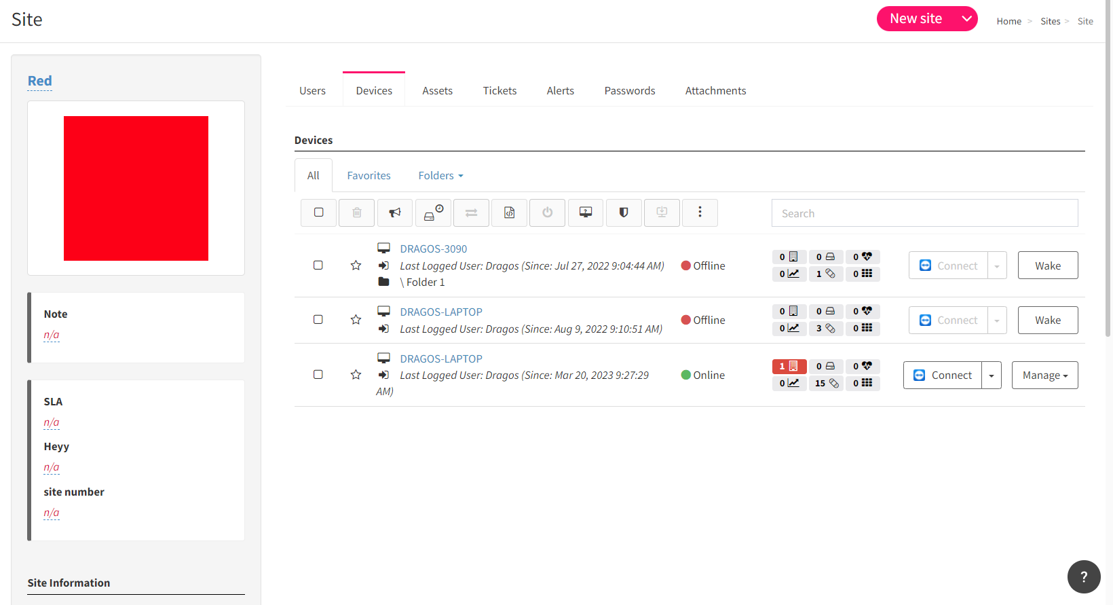
Task: Go to the Attachments tab
Action: 715,91
